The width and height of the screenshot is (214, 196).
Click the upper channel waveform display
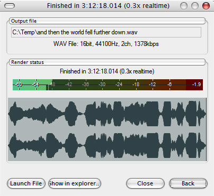tap(107, 114)
